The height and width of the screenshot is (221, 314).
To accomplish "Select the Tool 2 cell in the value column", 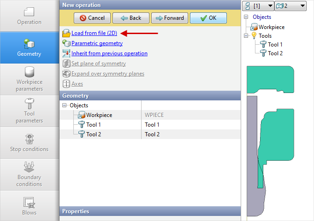I will click(x=152, y=134).
